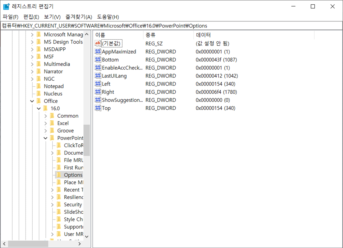Expand the MS Design Tools node

coord(32,42)
